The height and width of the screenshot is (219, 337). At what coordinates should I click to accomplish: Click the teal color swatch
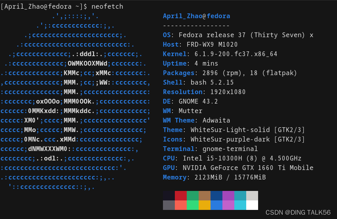tap(240, 196)
